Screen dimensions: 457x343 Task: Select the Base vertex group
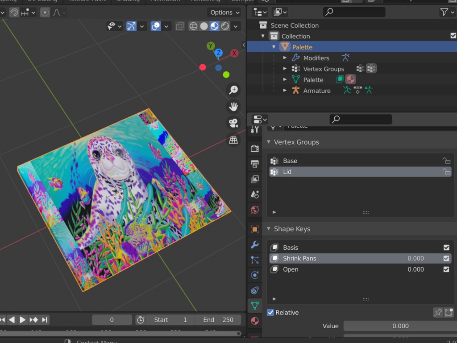pyautogui.click(x=360, y=161)
